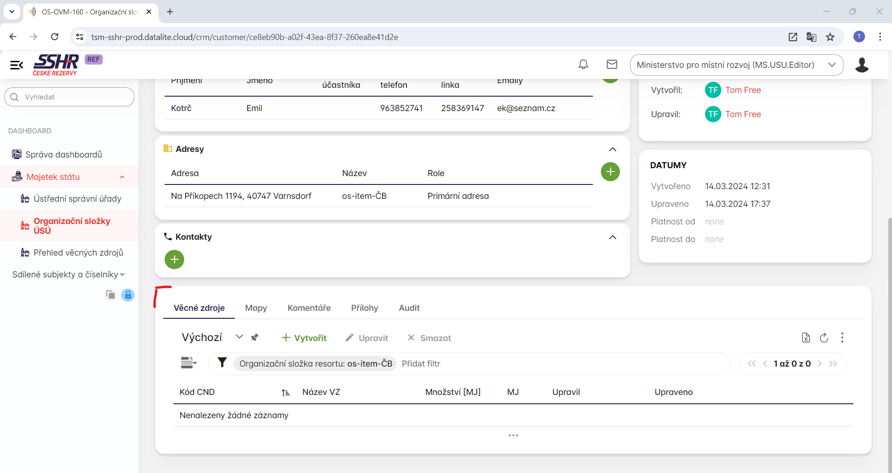This screenshot has height=473, width=892.
Task: Refresh the Věcné zdroje table
Action: pos(824,338)
